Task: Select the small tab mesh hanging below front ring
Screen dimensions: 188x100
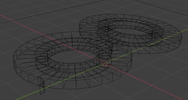Action: pos(41,86)
